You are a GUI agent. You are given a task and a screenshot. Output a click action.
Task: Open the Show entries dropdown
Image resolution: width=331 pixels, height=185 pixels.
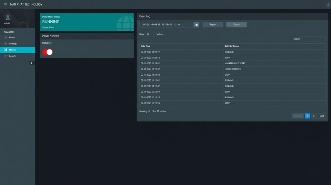pos(150,34)
